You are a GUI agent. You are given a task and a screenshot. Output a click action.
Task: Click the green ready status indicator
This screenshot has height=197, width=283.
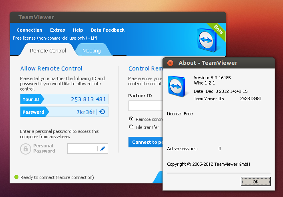coord(16,177)
